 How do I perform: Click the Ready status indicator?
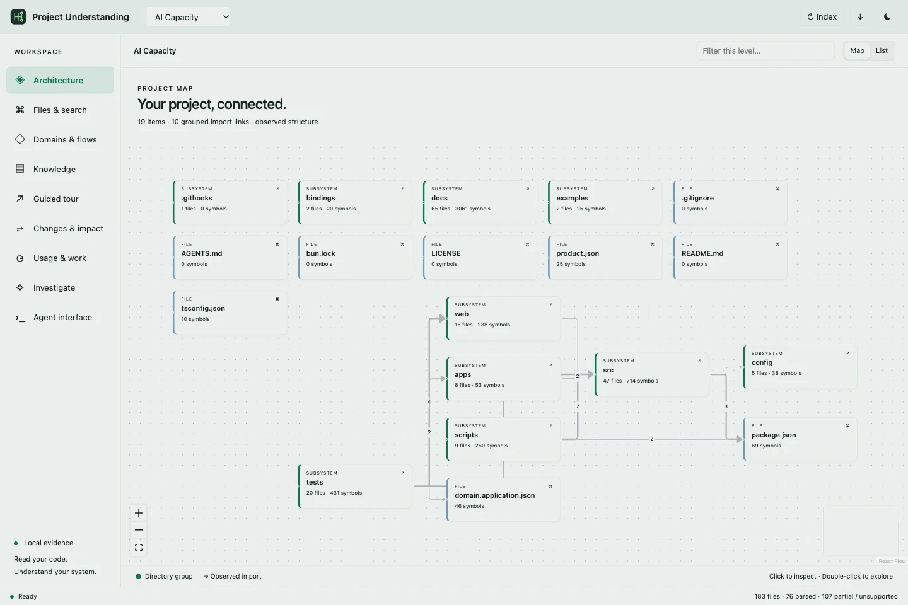24,596
